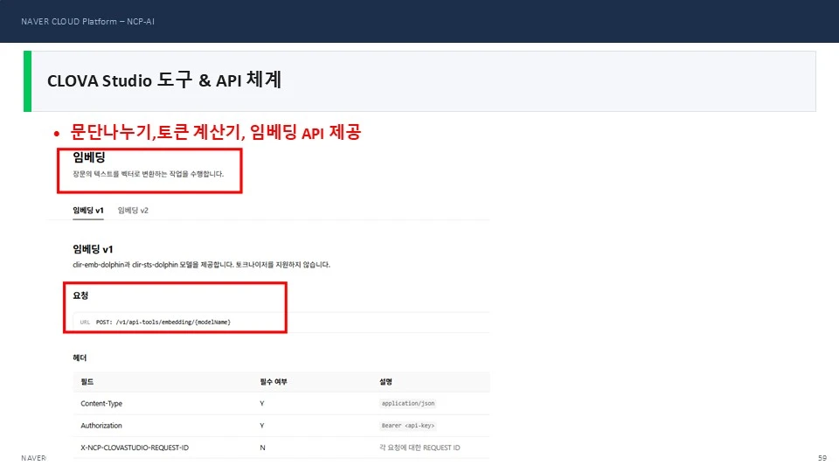This screenshot has height=472, width=839.
Task: Click the 요청 heading
Action: tap(80, 295)
